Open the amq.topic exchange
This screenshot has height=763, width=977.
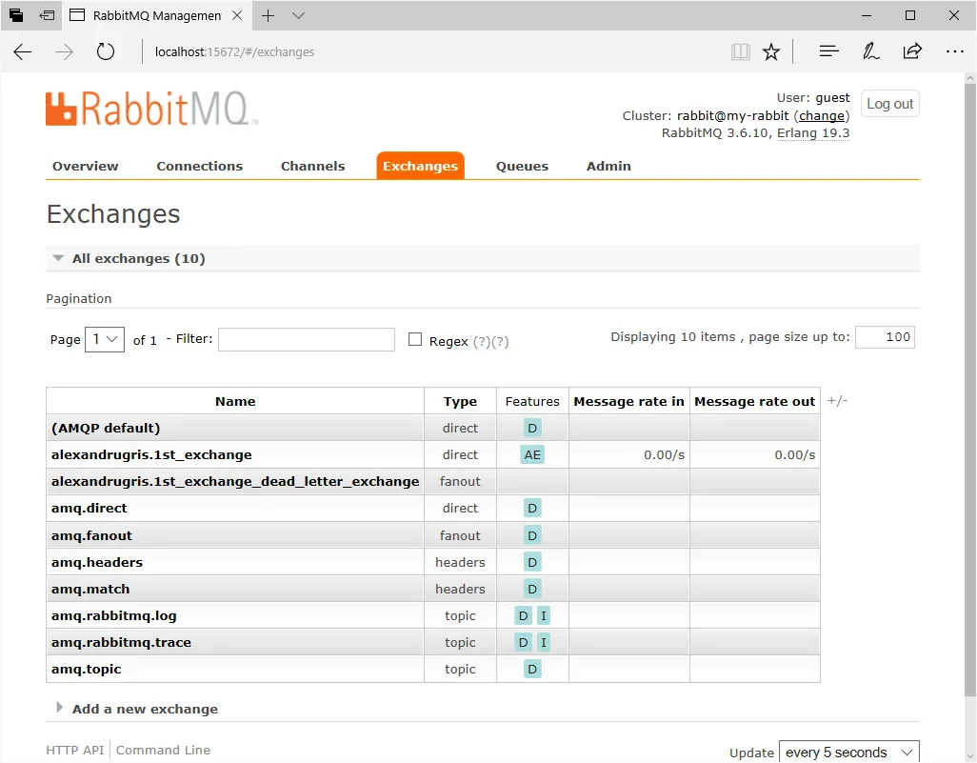click(86, 670)
